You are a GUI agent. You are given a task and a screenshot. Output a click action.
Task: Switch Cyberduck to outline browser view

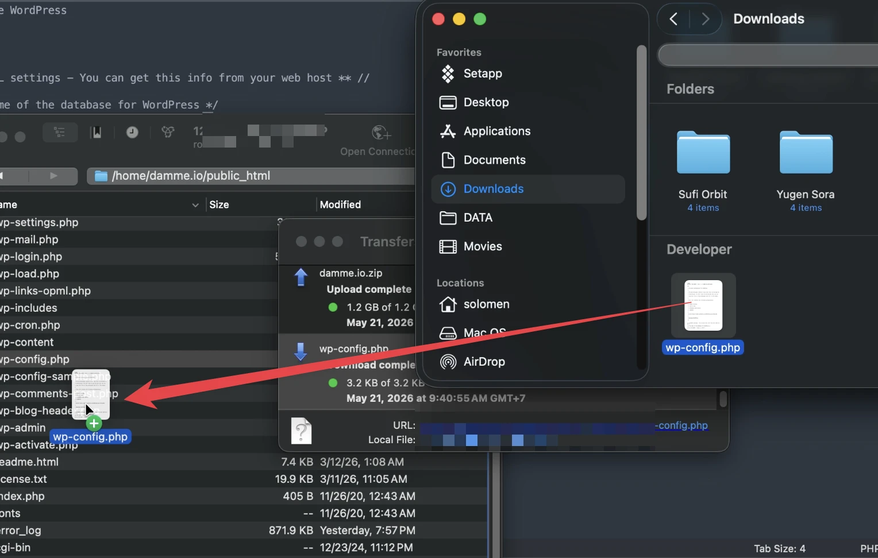pyautogui.click(x=60, y=133)
